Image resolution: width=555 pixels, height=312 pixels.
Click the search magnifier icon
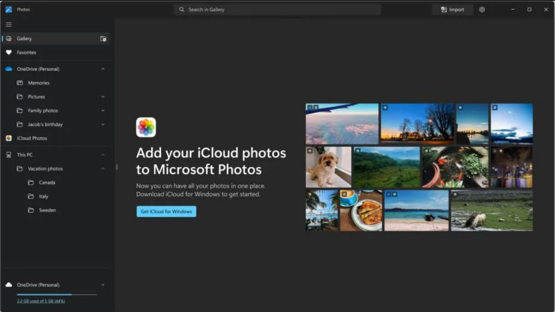pyautogui.click(x=182, y=10)
